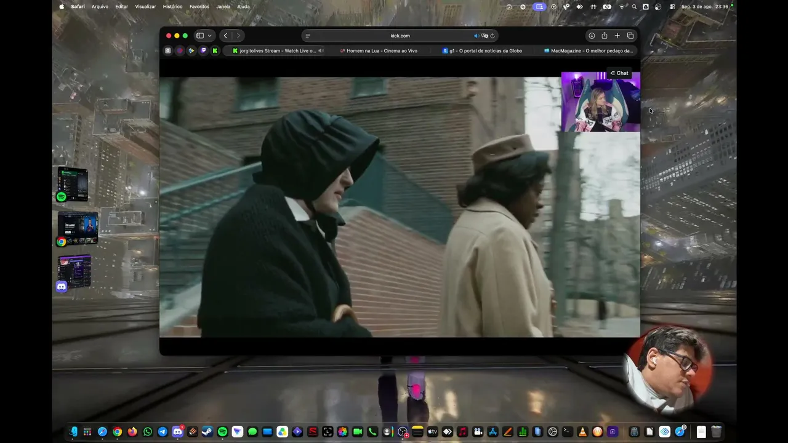This screenshot has width=788, height=443.
Task: Launch Google Chrome from the Dock
Action: pos(117,432)
